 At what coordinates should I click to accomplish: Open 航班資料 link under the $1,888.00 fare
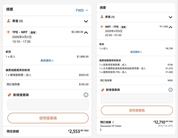tap(47, 61)
